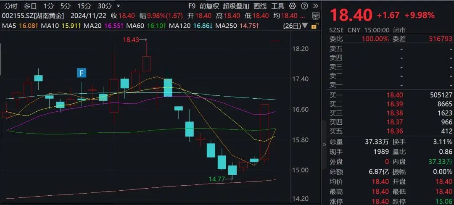The width and height of the screenshot is (454, 205).
Task: Switch to the 多日 multi-day tab
Action: (x=30, y=6)
